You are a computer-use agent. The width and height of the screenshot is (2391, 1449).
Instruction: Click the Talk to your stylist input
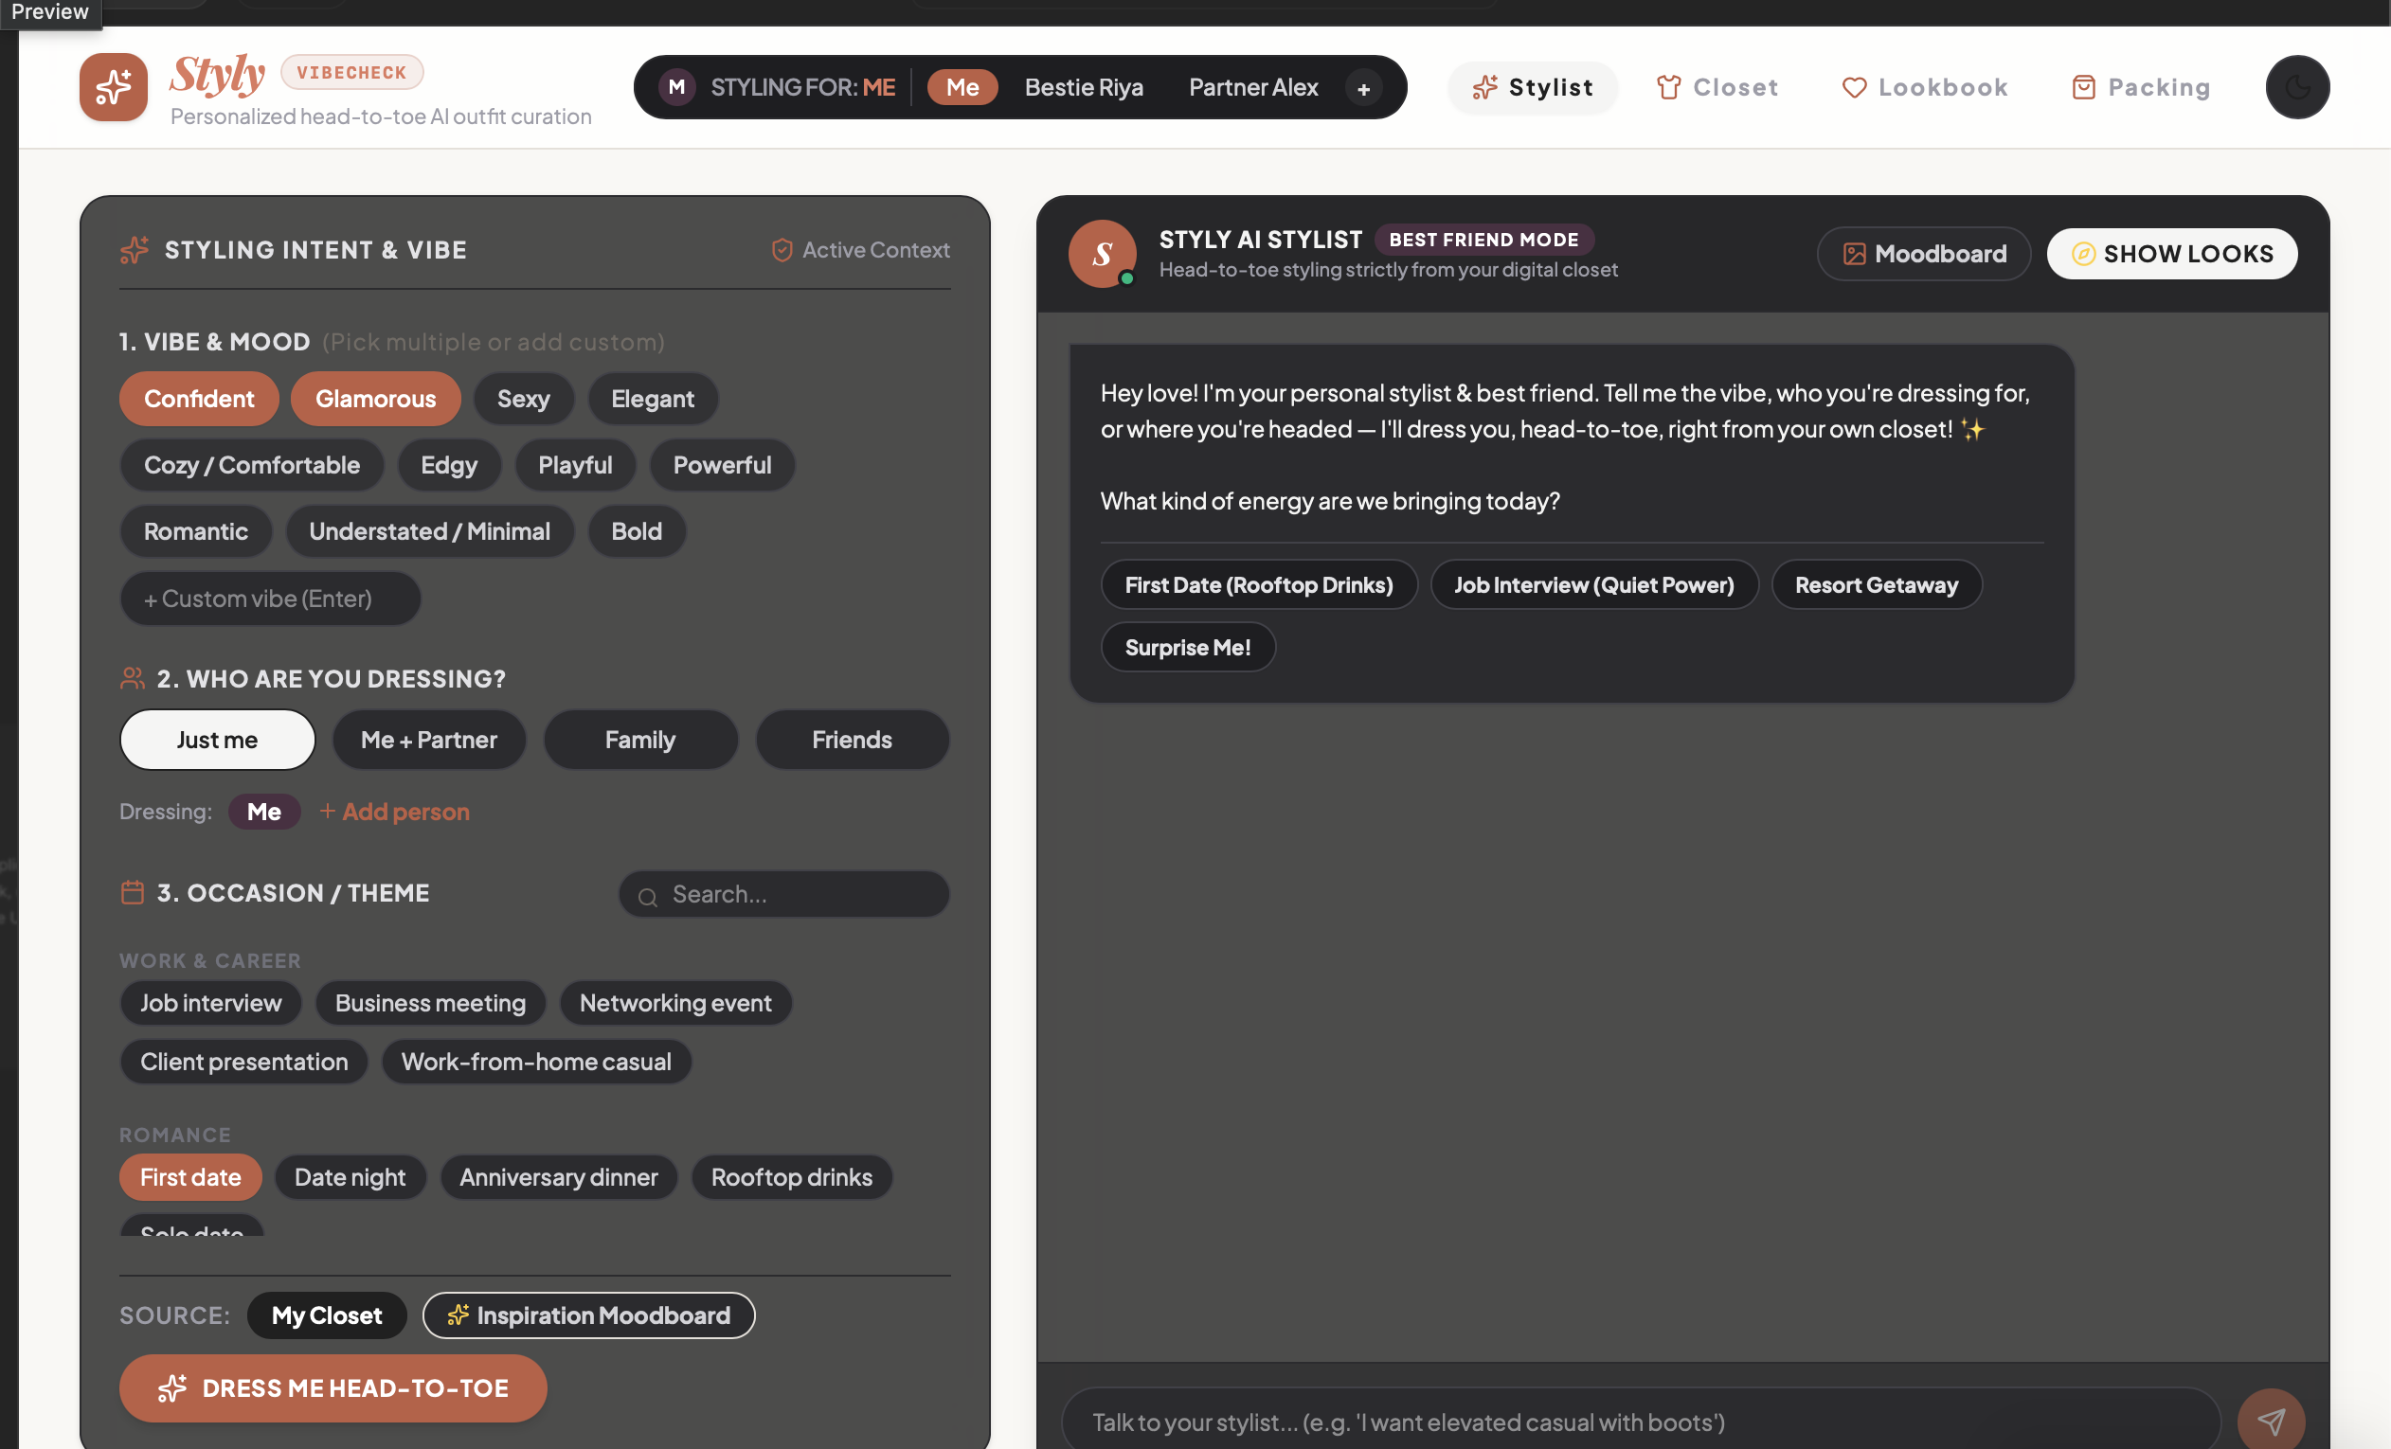pos(1640,1422)
